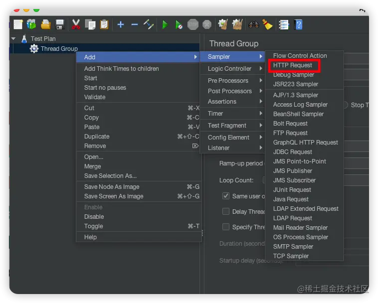Open the Pre Processors submenu
Viewport: 378px width, 303px height.
[232, 80]
